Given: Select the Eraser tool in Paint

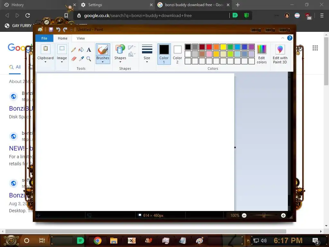Looking at the screenshot, I should point(74,59).
